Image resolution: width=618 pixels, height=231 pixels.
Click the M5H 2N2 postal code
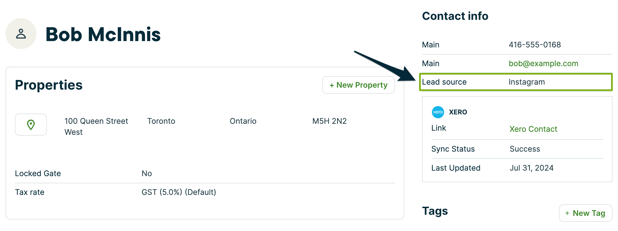click(329, 121)
